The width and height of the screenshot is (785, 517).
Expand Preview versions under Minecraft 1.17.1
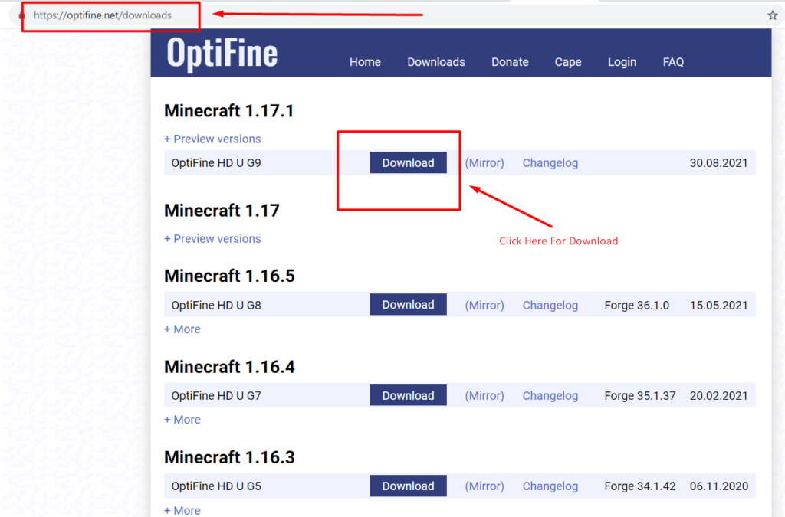[212, 139]
